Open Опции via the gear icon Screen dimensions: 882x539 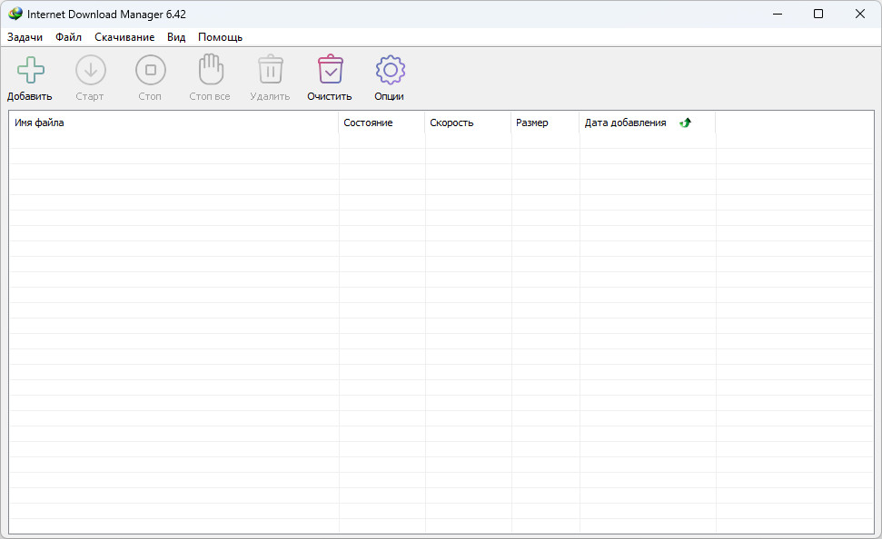390,70
